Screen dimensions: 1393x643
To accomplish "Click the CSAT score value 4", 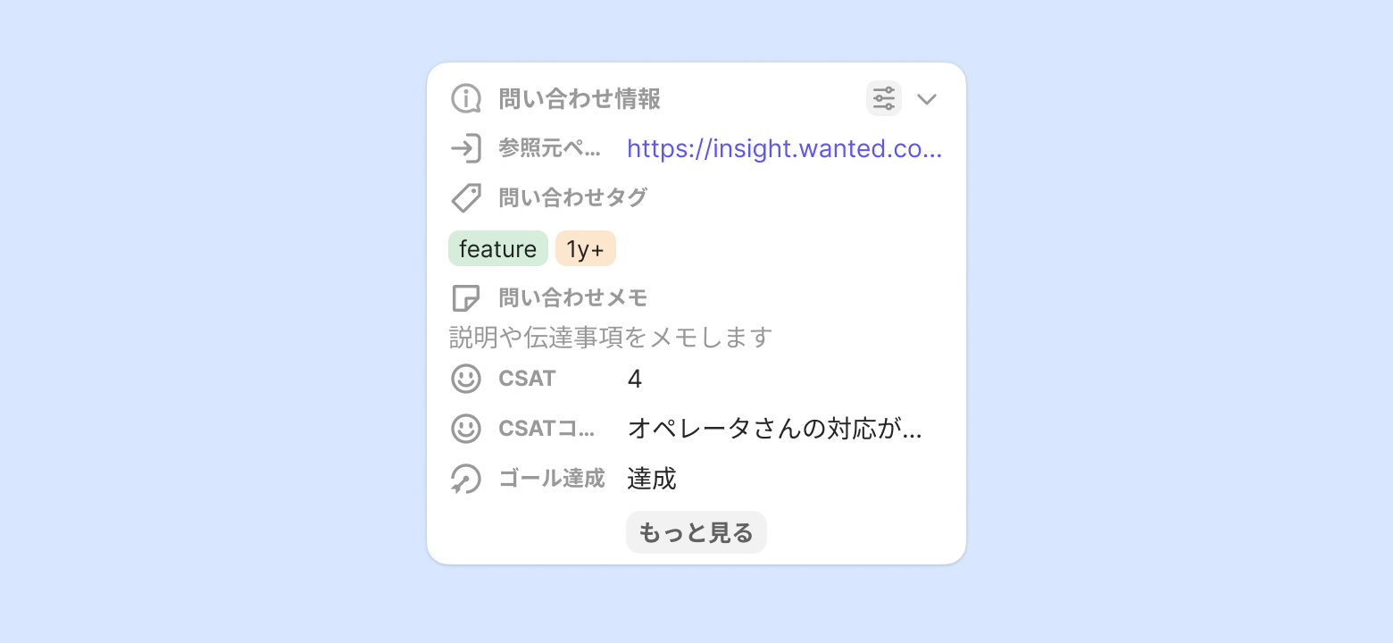I will [x=634, y=380].
